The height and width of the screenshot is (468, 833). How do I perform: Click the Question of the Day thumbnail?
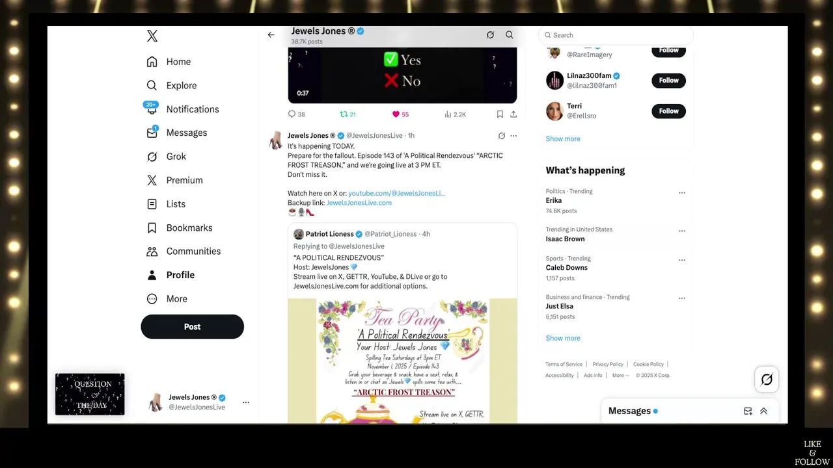(x=90, y=395)
